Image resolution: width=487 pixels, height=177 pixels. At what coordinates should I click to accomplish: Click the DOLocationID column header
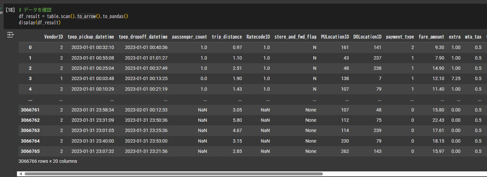pos(367,37)
